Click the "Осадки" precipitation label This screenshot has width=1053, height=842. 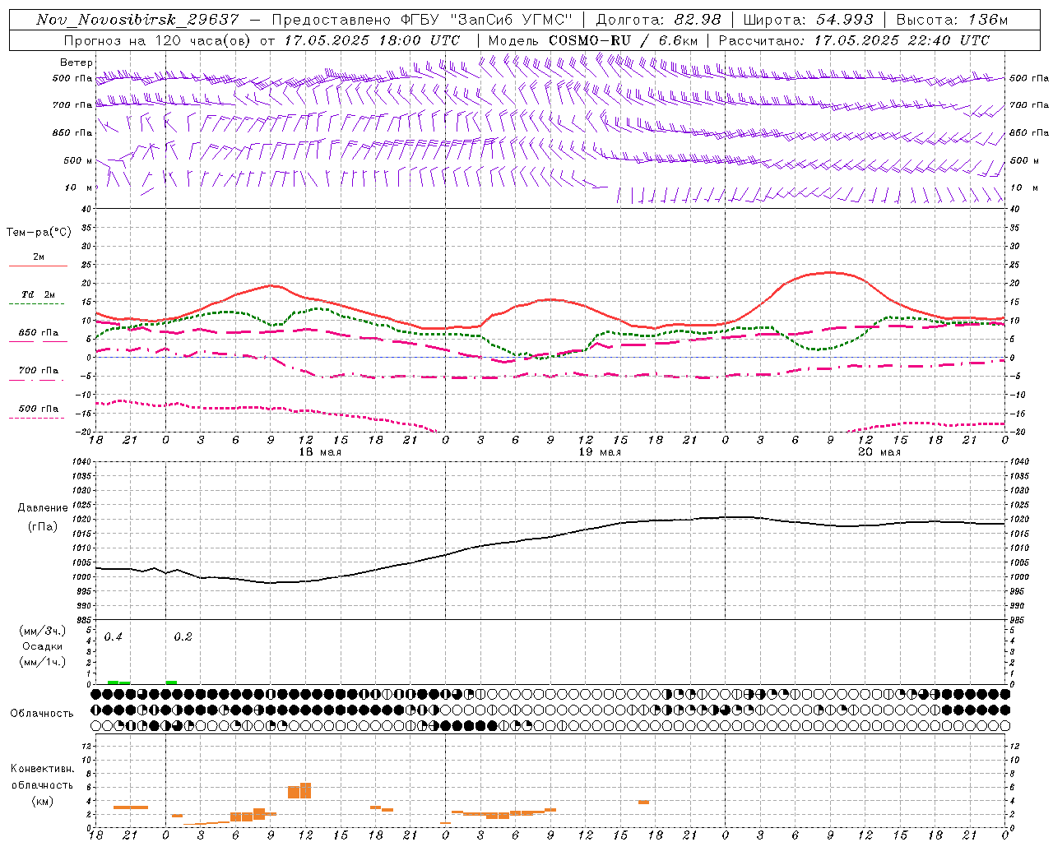click(43, 646)
